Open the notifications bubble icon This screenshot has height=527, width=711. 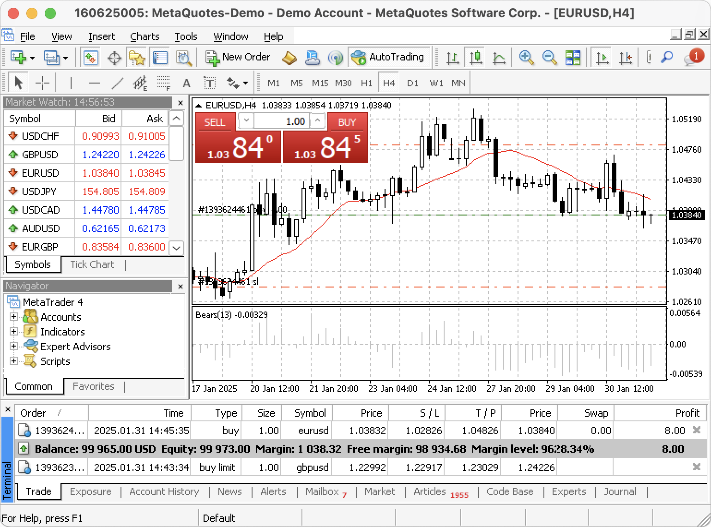(695, 58)
